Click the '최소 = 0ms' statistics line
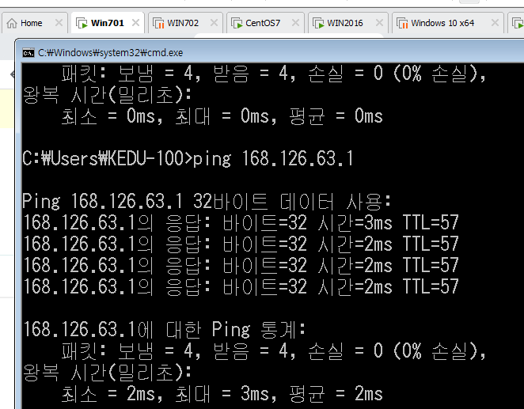The width and height of the screenshot is (524, 409). pyautogui.click(x=222, y=116)
